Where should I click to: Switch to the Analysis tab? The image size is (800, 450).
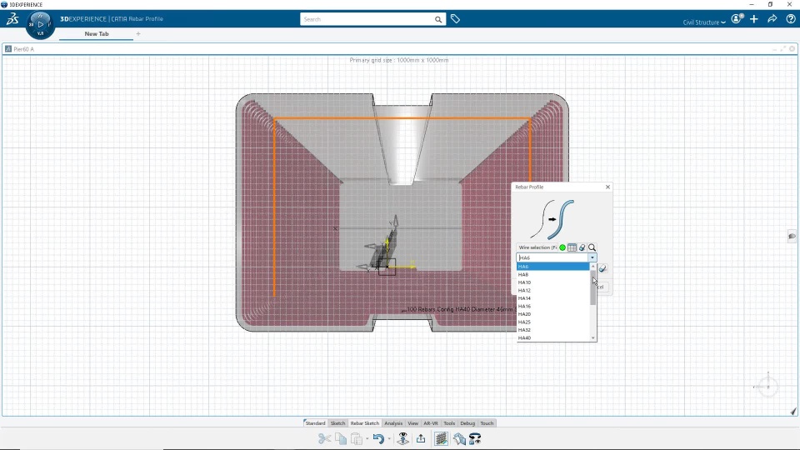(393, 423)
